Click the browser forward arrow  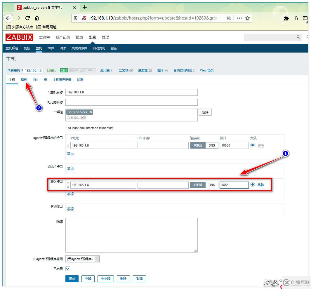point(18,18)
